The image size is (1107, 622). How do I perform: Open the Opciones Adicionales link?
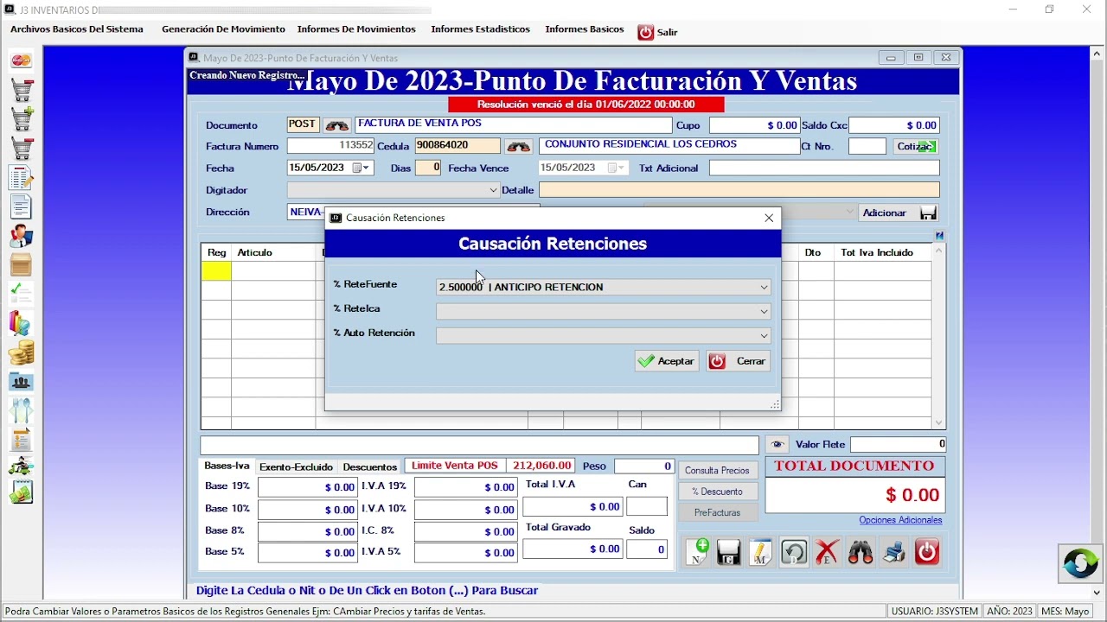(x=900, y=520)
